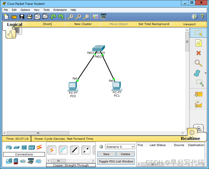Click the Delete scenario button
209x169 pixels.
pos(125,154)
